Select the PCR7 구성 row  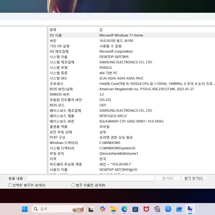(132, 137)
